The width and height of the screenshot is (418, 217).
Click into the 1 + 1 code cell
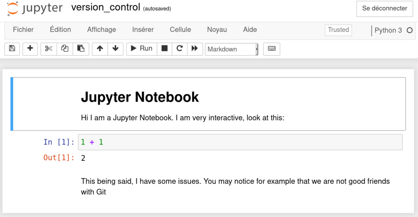240,142
